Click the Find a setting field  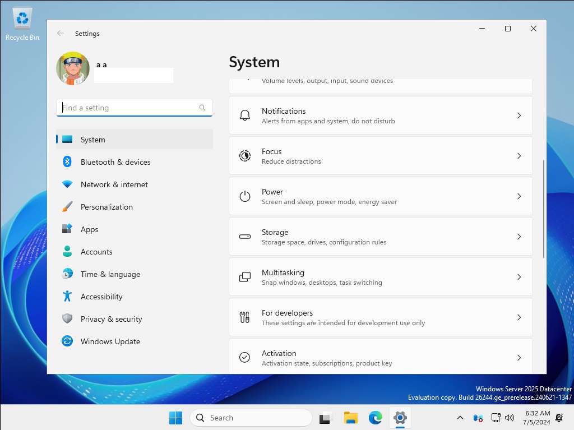135,108
